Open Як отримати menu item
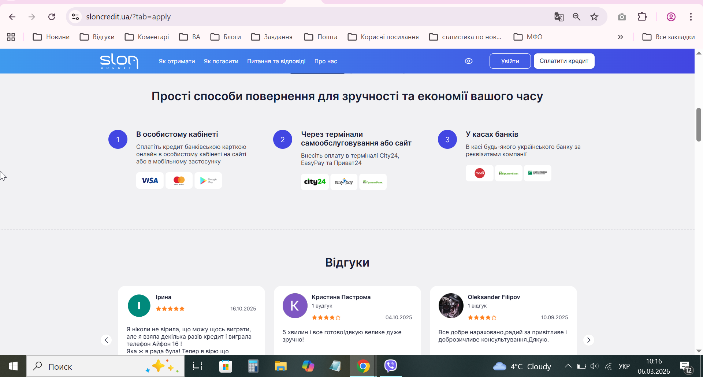This screenshot has width=703, height=377. [x=177, y=61]
